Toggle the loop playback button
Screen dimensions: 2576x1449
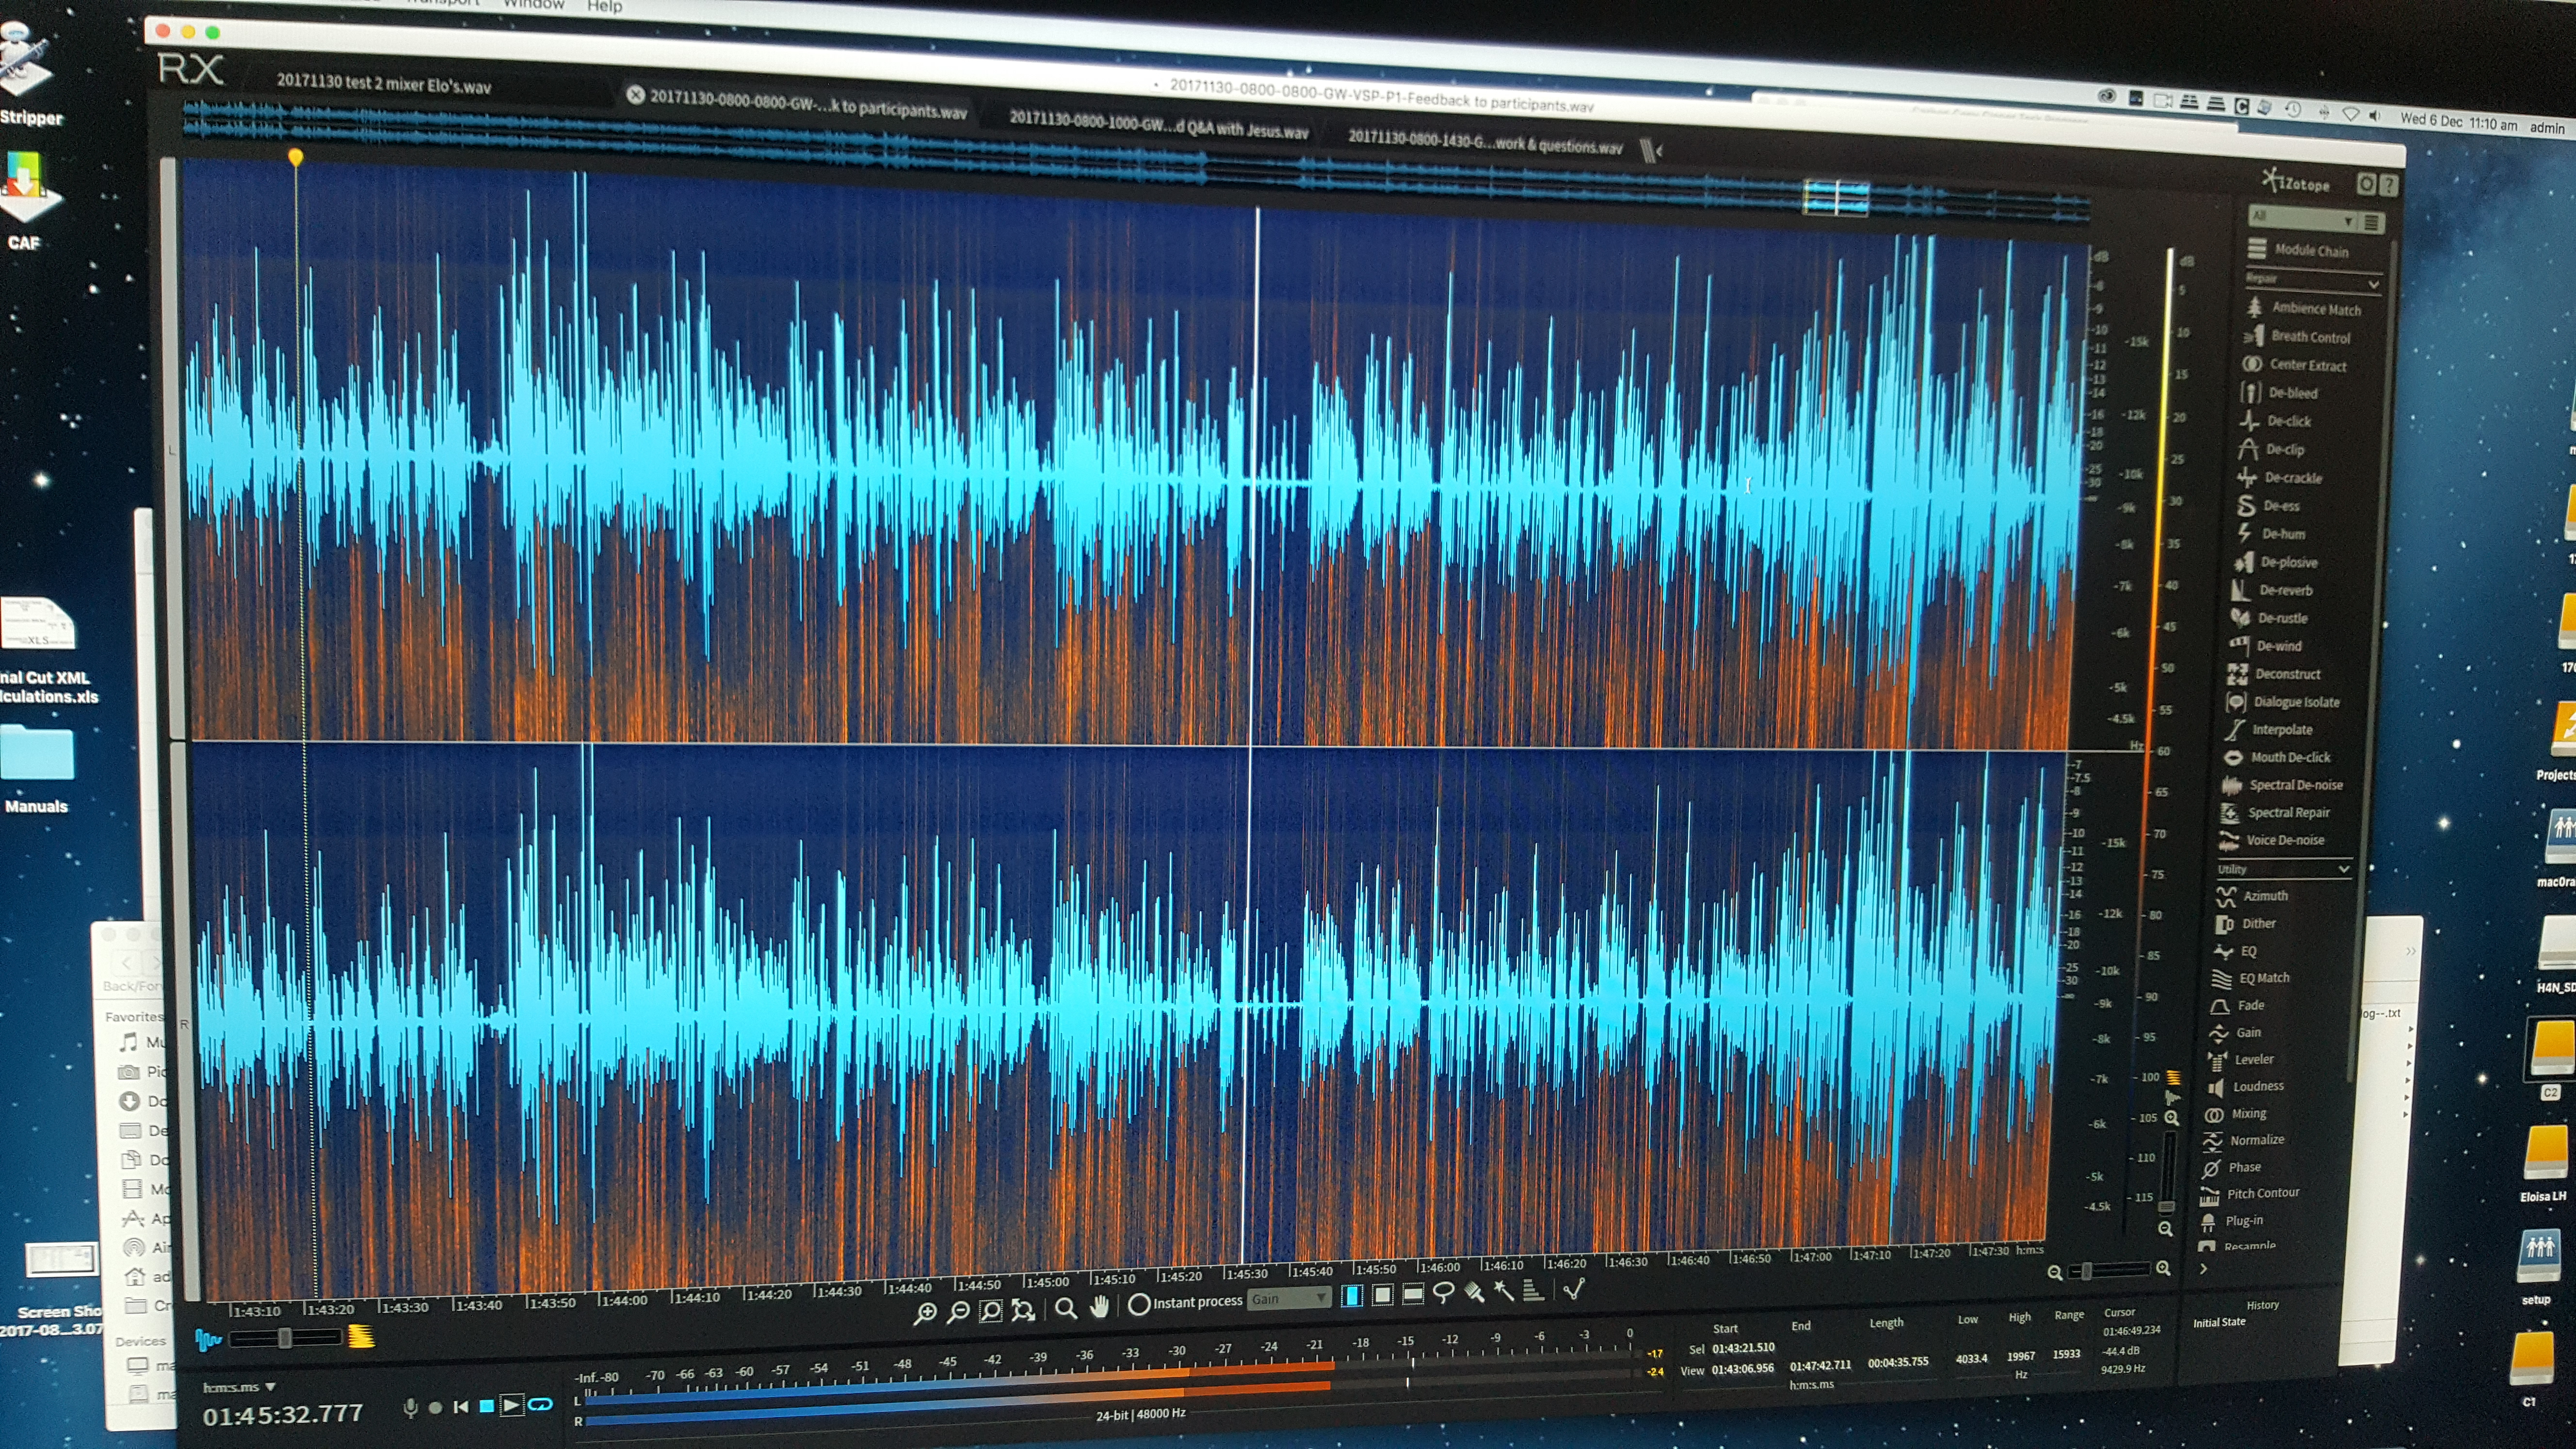[x=540, y=1404]
